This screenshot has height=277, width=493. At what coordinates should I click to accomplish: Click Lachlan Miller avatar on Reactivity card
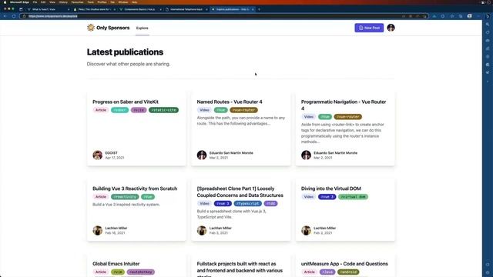(98, 230)
